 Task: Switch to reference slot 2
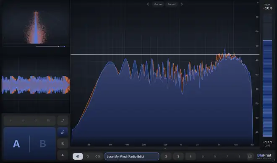pyautogui.click(x=166, y=156)
